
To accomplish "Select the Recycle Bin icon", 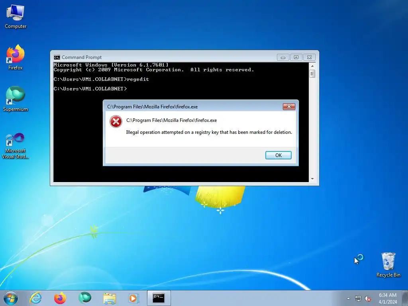I will (388, 265).
